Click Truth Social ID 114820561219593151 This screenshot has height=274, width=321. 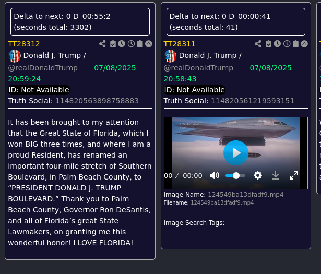point(253,101)
